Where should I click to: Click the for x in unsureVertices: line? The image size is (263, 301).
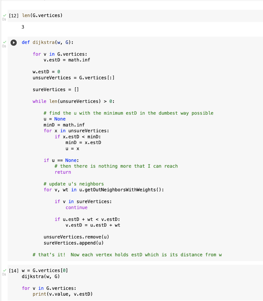(76, 131)
